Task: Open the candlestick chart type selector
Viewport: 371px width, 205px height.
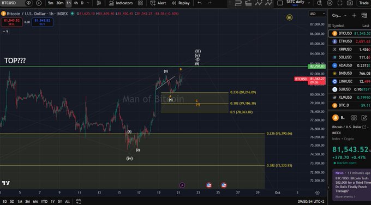Action: pos(99,3)
